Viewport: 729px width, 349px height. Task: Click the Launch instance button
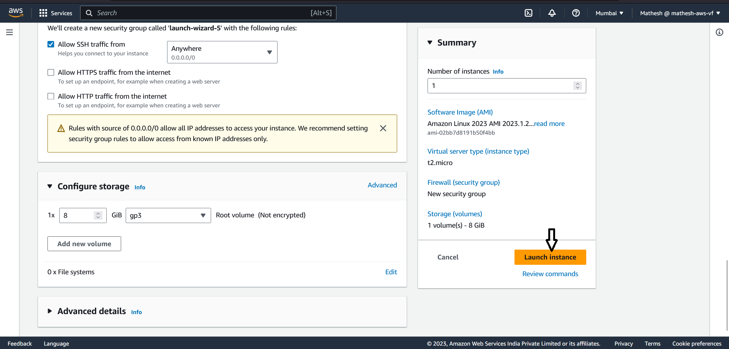[x=550, y=257]
